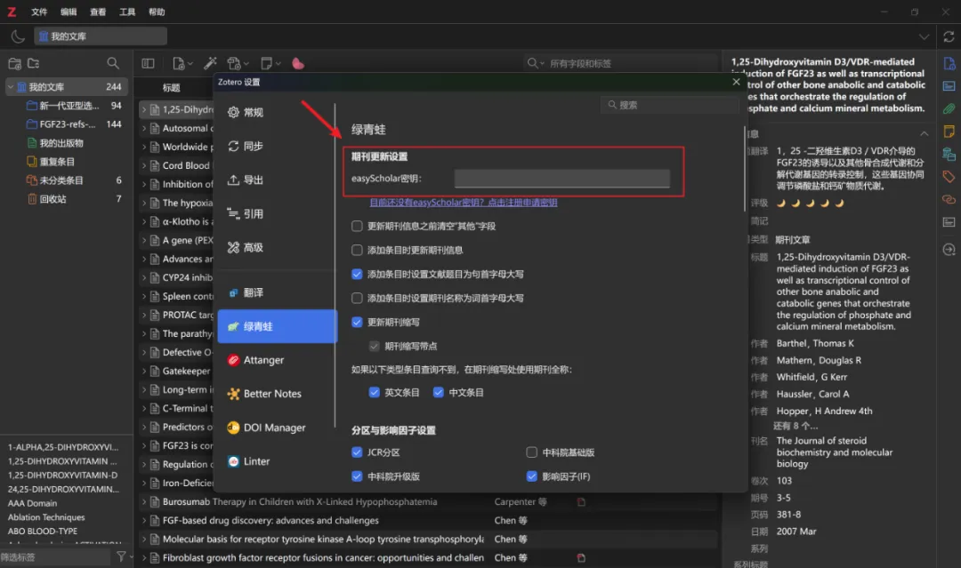This screenshot has height=568, width=961.
Task: Collapse info section chevron in item pane
Action: coord(924,133)
